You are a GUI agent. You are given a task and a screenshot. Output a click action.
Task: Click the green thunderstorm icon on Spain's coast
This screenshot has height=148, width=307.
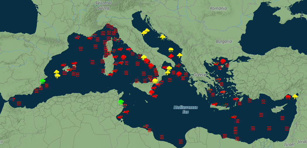[x=43, y=81]
